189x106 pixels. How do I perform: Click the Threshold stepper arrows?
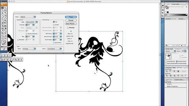(27, 25)
